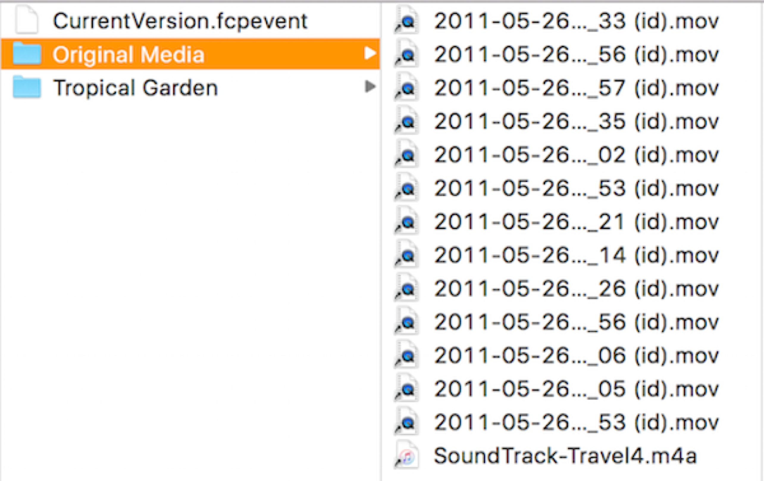
Task: Open the Tropical Garden folder label
Action: (x=135, y=88)
